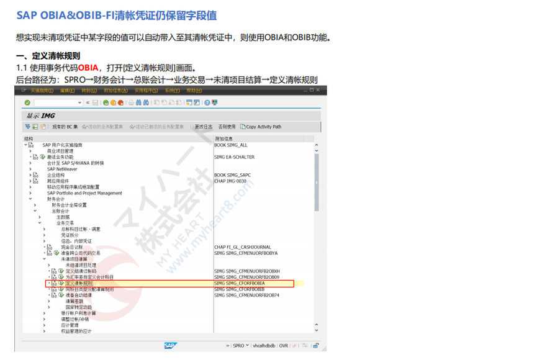Click the OVR indicator in the status bar
534x362 pixels.
click(x=283, y=345)
